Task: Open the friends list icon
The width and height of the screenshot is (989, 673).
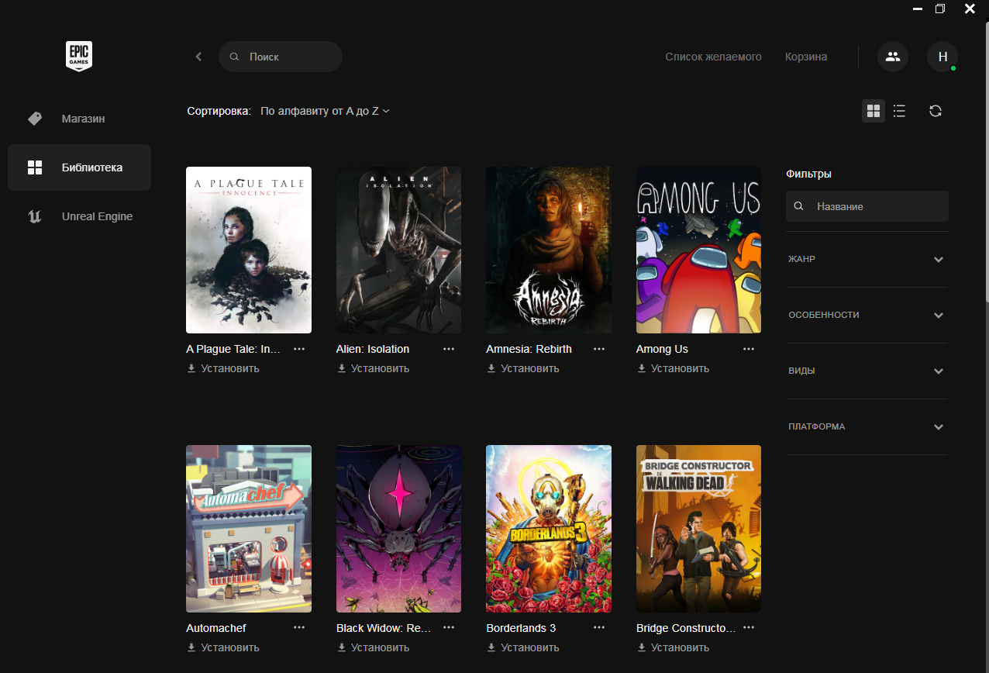Action: point(893,57)
